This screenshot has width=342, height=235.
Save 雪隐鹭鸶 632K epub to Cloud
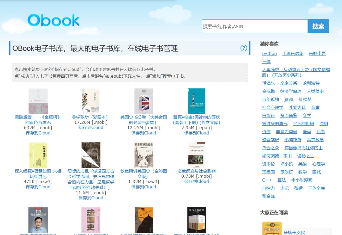tap(38, 133)
